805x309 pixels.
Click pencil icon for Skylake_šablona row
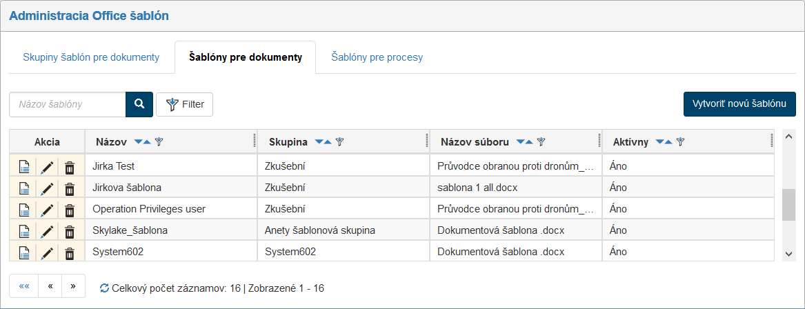(x=47, y=231)
